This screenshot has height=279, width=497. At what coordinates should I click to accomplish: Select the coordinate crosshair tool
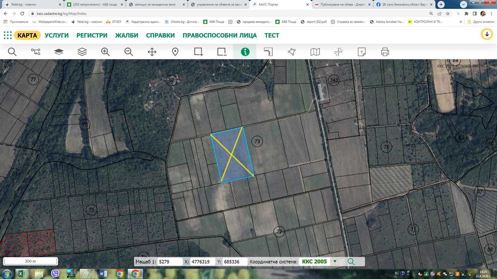tap(338, 52)
